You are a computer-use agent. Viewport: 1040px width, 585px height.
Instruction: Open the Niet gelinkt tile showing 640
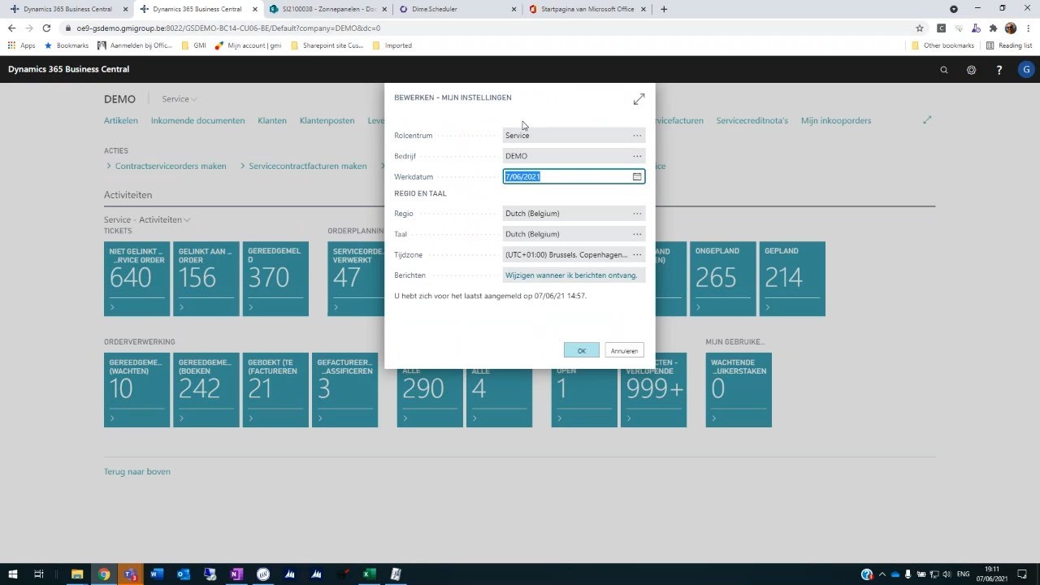pyautogui.click(x=137, y=279)
